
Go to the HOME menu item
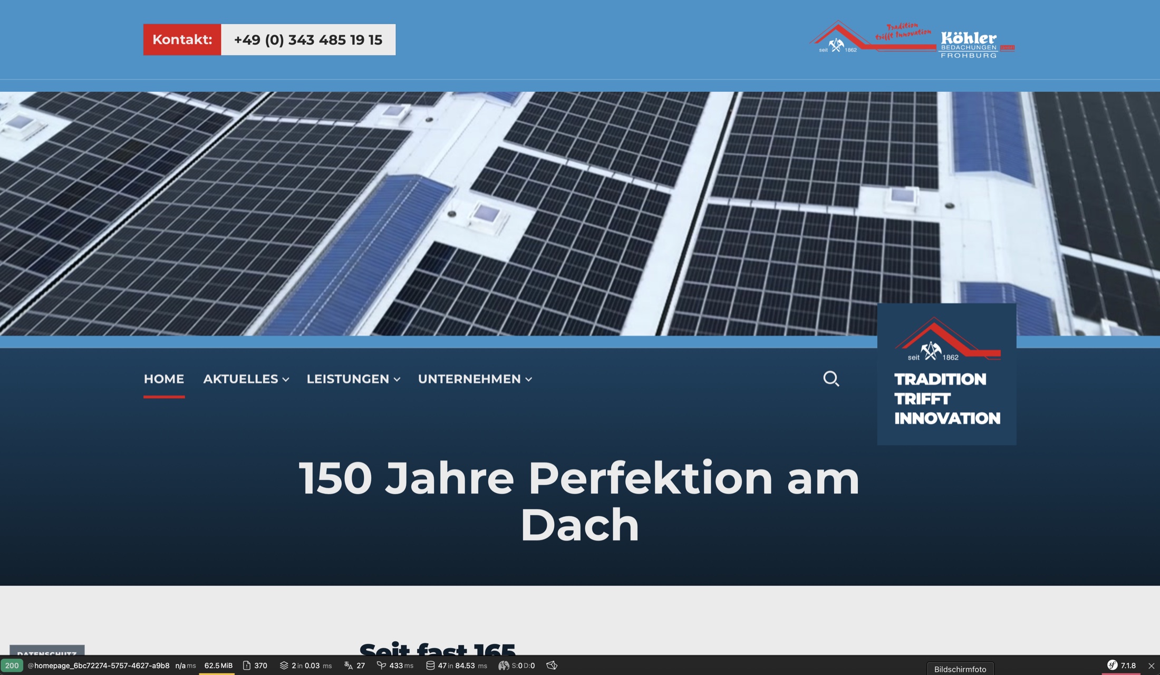pos(164,379)
